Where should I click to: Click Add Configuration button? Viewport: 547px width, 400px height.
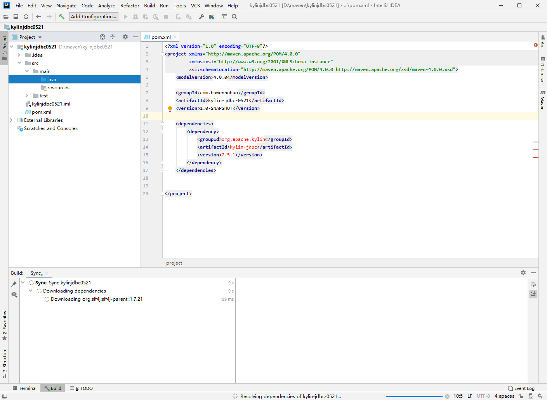click(x=94, y=17)
